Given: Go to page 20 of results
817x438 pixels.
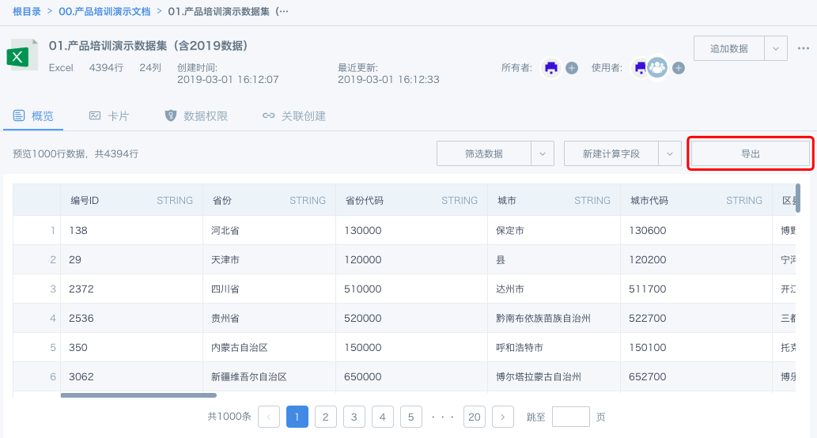Looking at the screenshot, I should 475,417.
